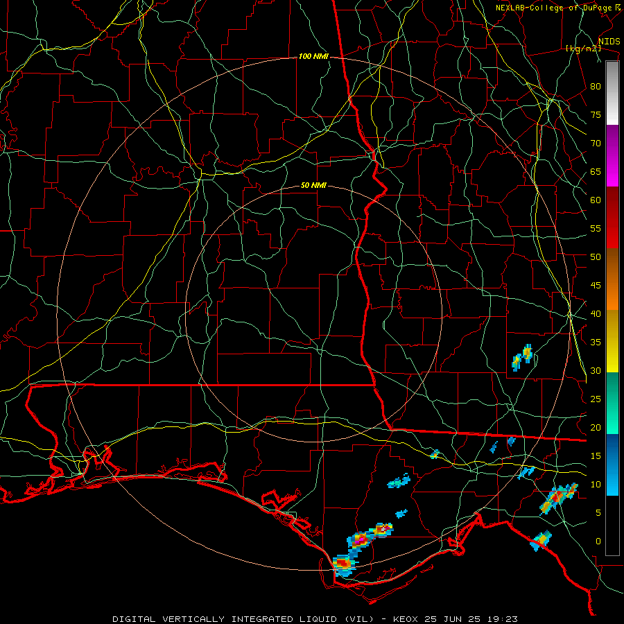This screenshot has width=624, height=624.
Task: Select the 60 value on the VIL scale
Action: (x=596, y=200)
